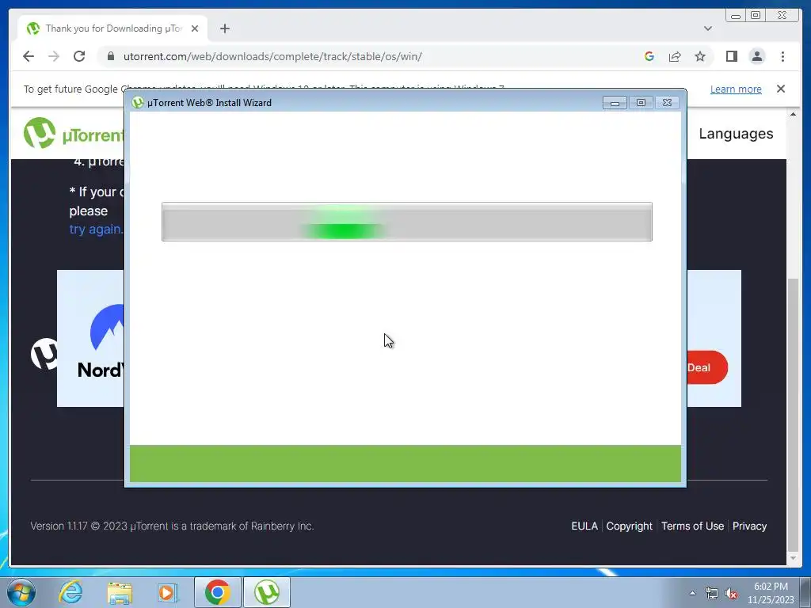The width and height of the screenshot is (811, 608).
Task: Click the green wizard footer bar
Action: [x=405, y=463]
